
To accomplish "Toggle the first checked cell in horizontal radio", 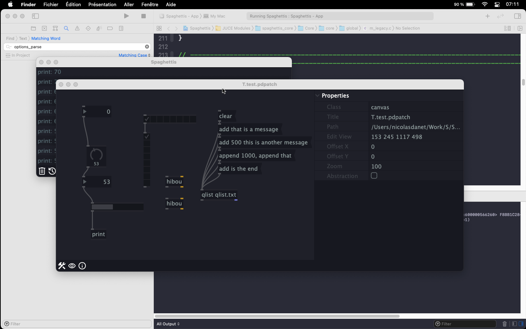I will point(147,119).
